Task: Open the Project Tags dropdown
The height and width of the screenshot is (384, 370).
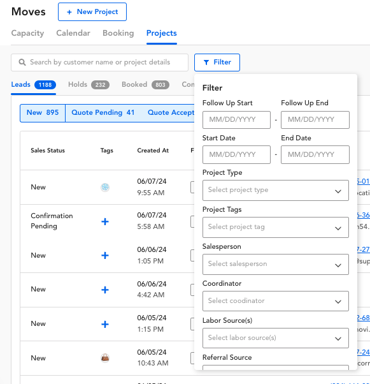Action: [276, 227]
